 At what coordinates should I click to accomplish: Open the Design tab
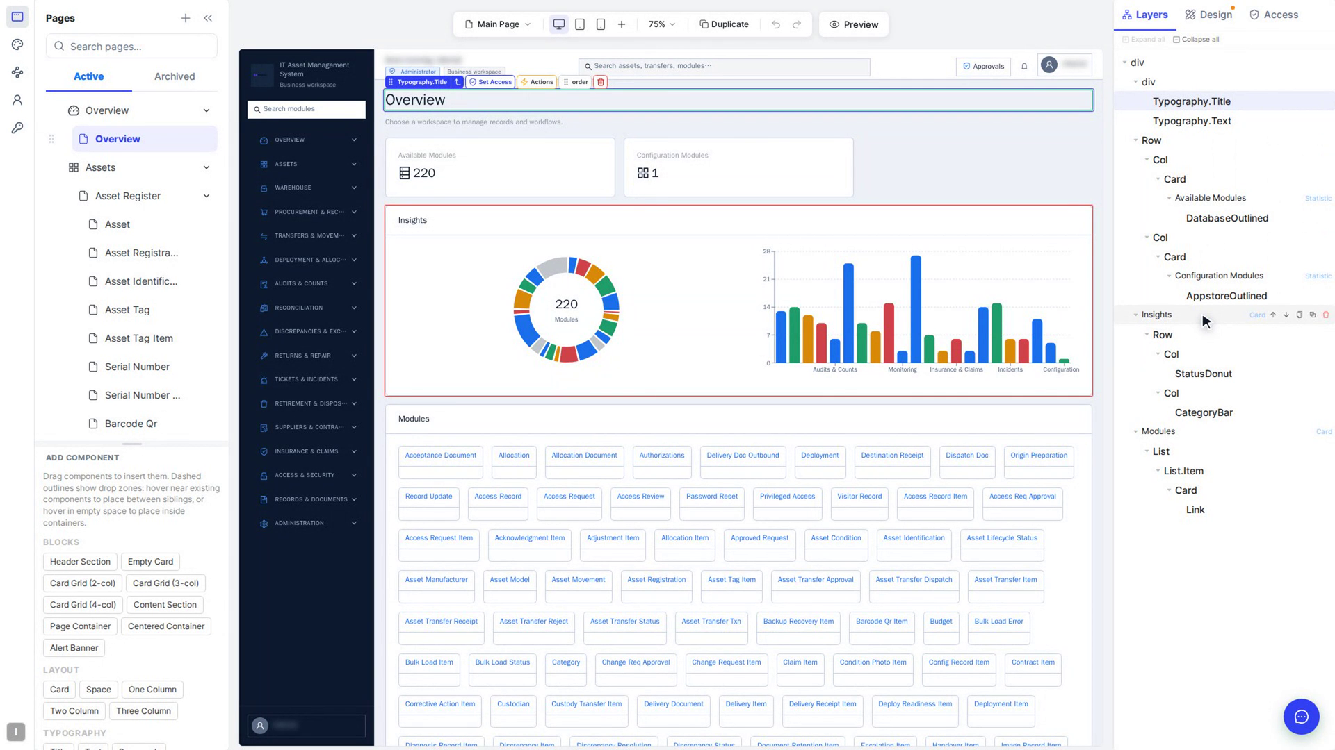1209,15
